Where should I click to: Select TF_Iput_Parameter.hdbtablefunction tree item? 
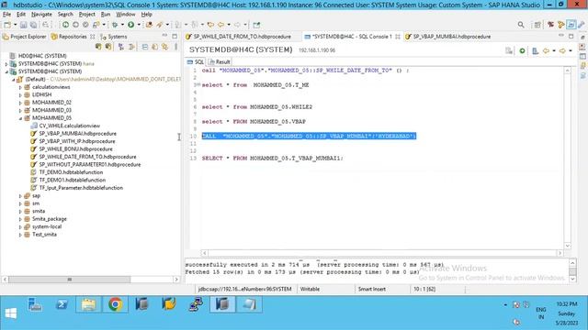click(81, 188)
